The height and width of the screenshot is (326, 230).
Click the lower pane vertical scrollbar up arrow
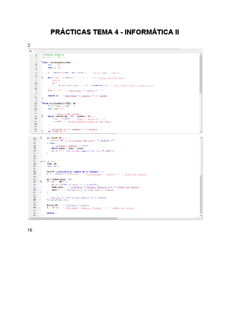pos(200,137)
